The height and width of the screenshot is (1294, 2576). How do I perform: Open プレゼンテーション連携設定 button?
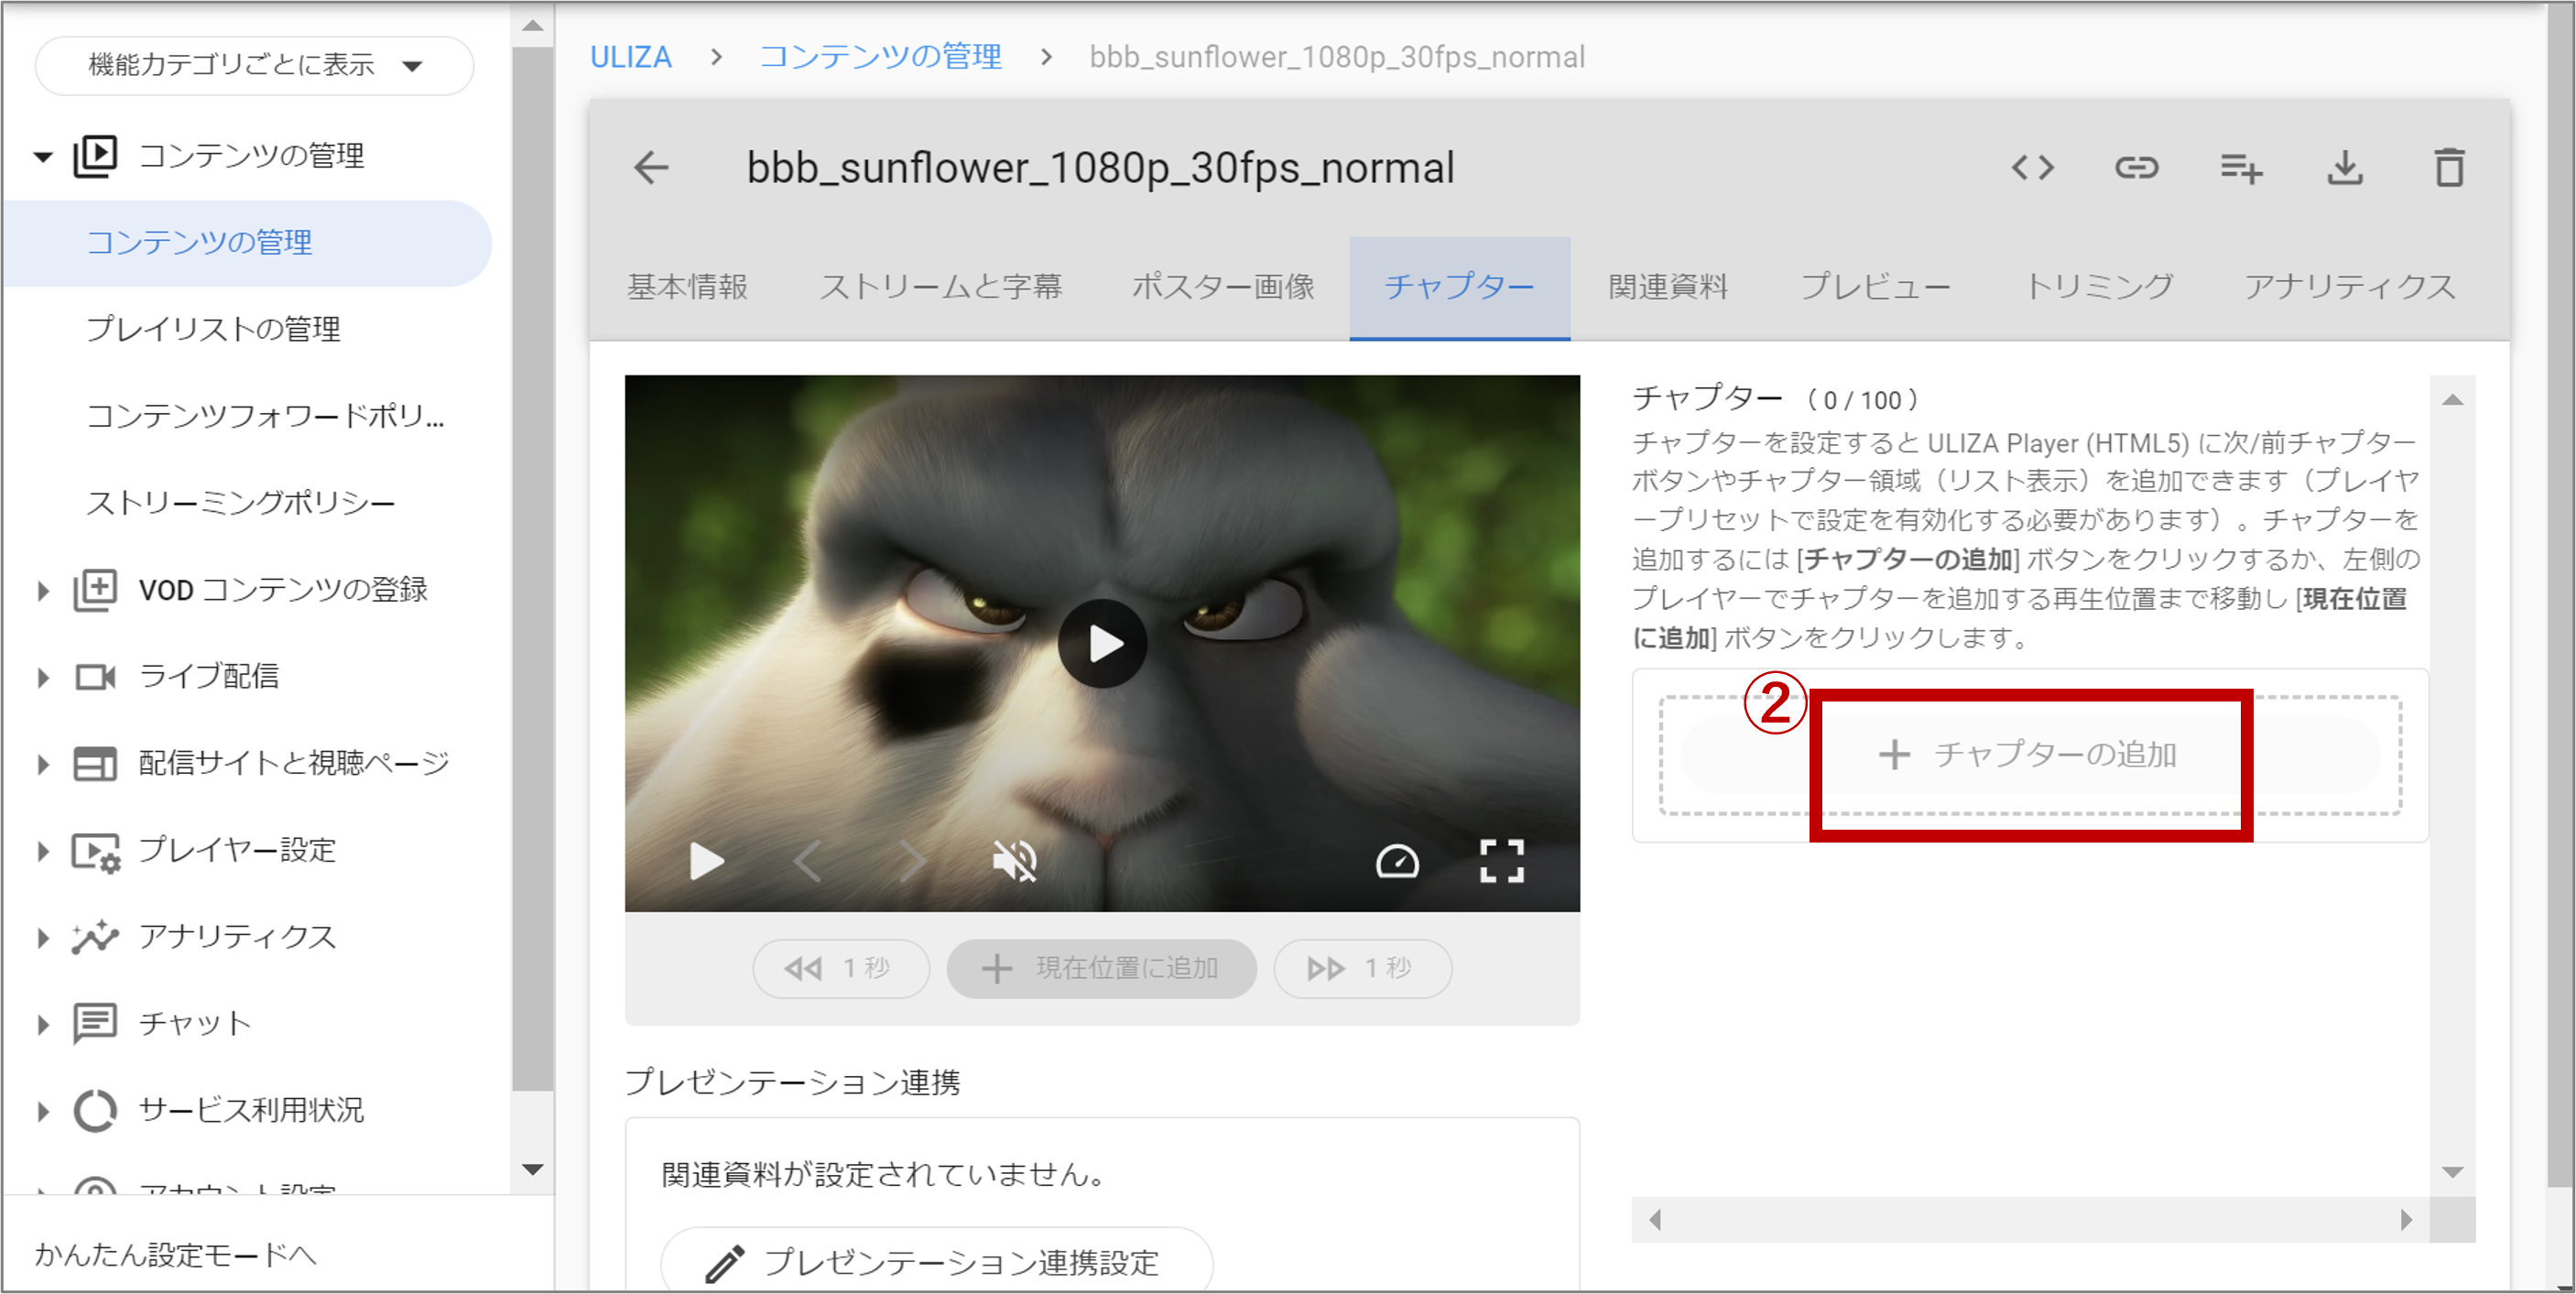937,1262
